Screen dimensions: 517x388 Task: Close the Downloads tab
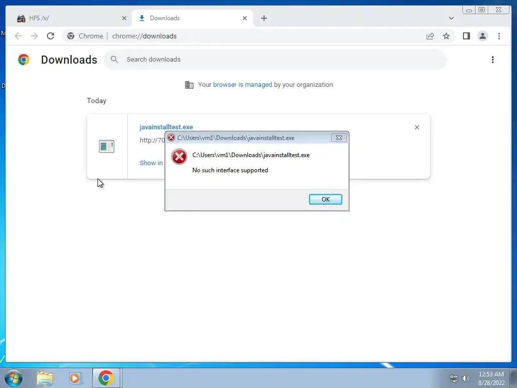pos(245,18)
